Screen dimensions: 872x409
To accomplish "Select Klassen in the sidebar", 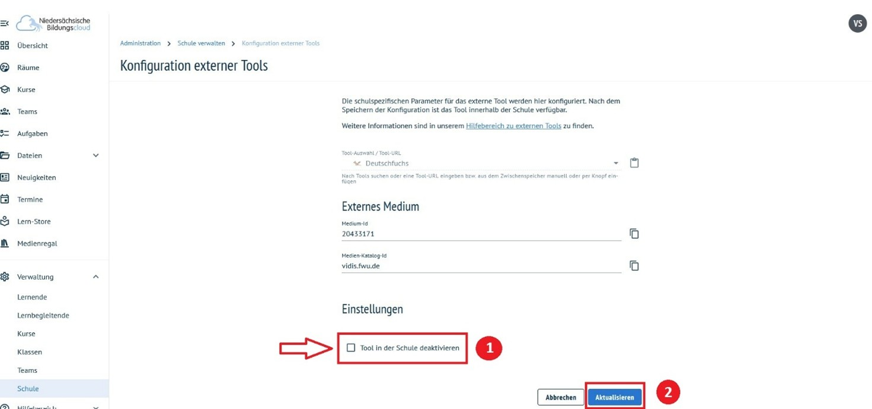I will (x=30, y=352).
